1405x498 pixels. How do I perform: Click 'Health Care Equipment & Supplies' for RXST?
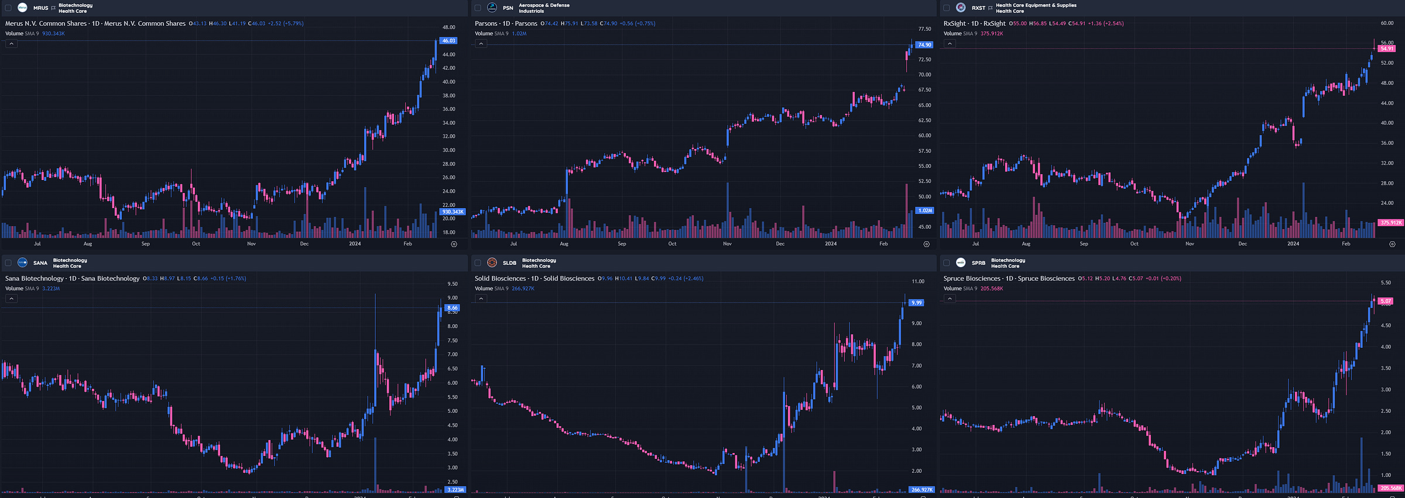pos(1036,5)
